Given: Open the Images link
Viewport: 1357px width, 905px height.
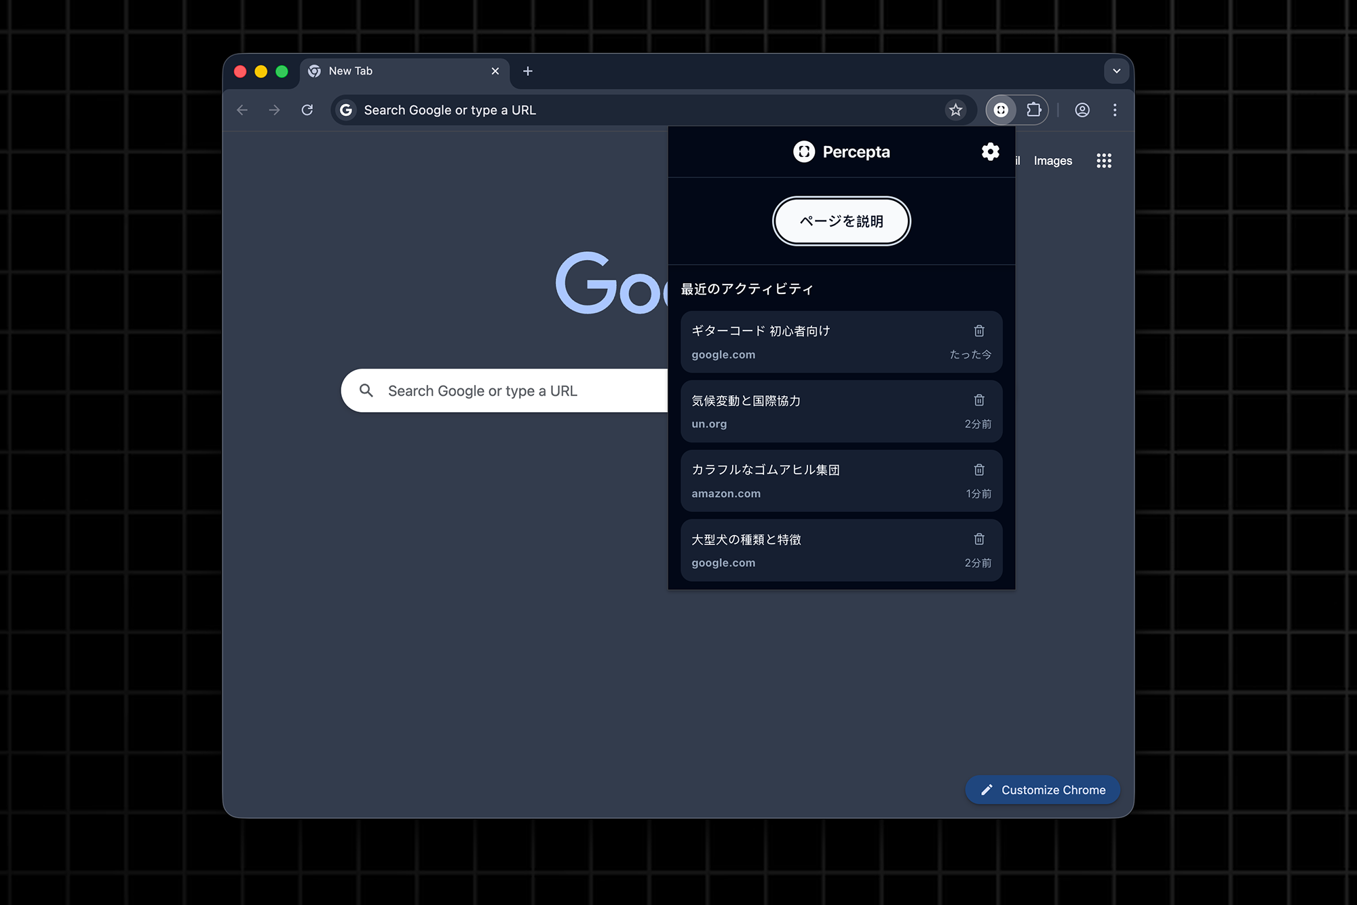Looking at the screenshot, I should [1052, 161].
